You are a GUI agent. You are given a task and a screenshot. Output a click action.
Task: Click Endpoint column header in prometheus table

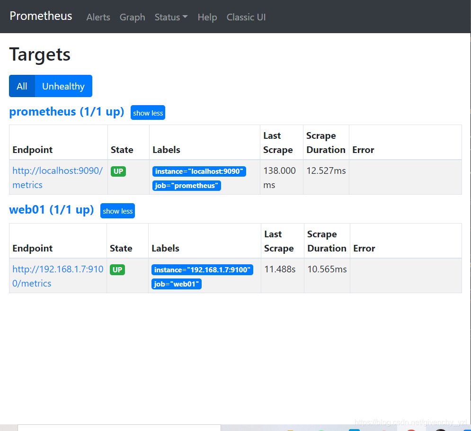[x=33, y=150]
